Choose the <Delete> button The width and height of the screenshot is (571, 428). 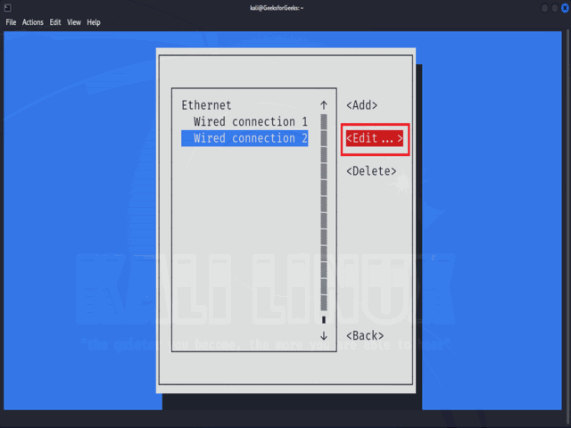371,171
